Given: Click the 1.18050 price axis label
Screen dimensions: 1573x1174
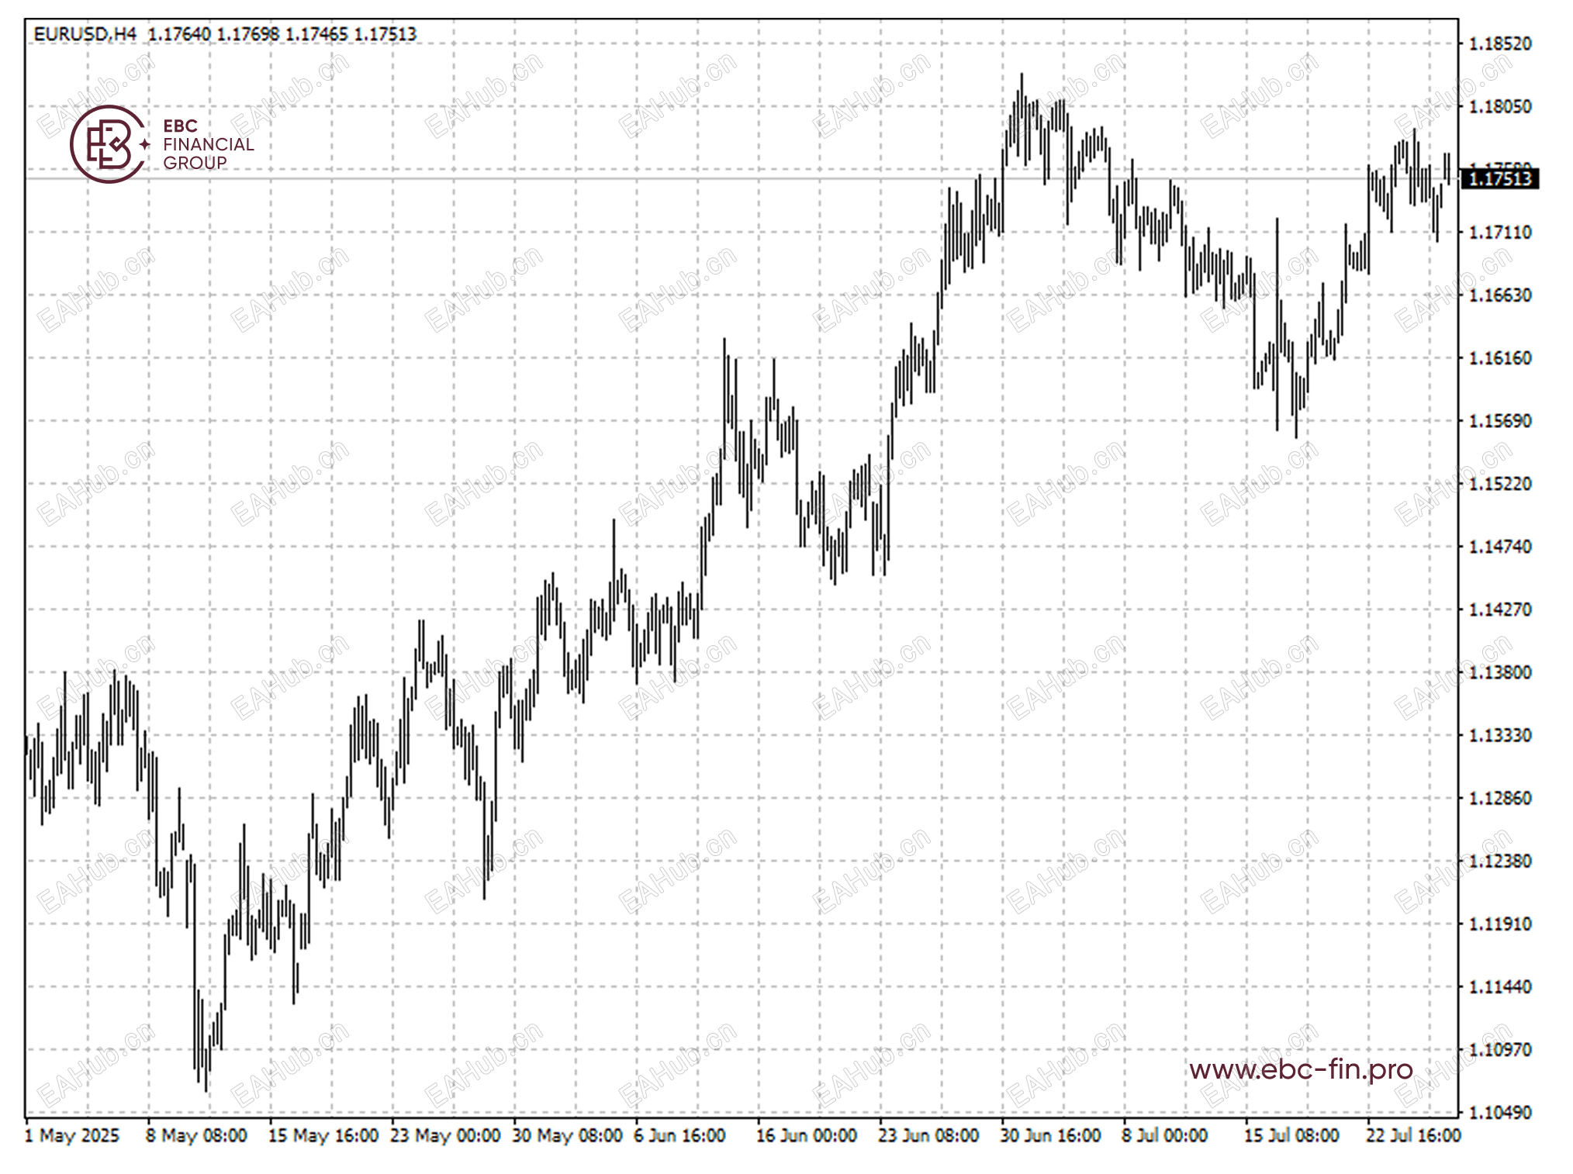Looking at the screenshot, I should 1500,107.
